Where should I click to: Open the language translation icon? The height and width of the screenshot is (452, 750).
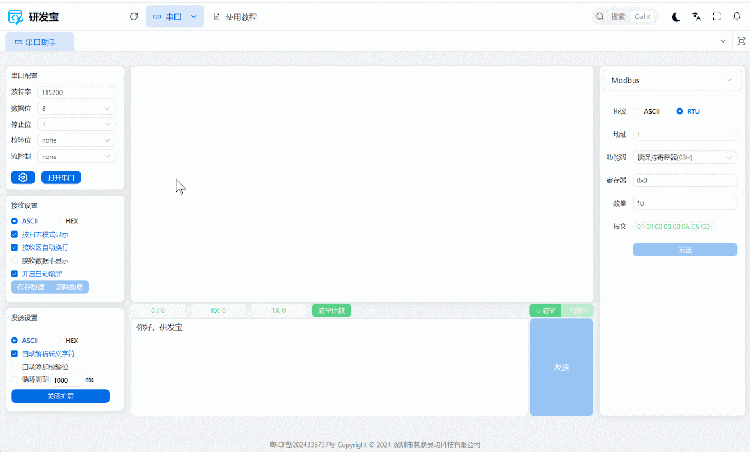tap(696, 17)
